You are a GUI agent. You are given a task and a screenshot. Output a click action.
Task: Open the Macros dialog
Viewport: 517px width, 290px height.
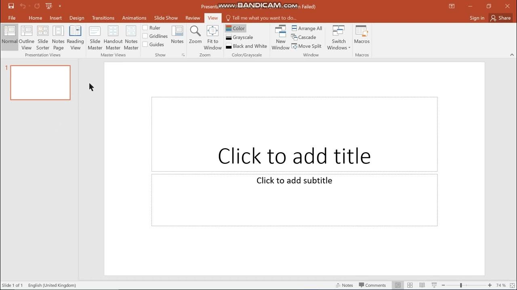point(362,35)
